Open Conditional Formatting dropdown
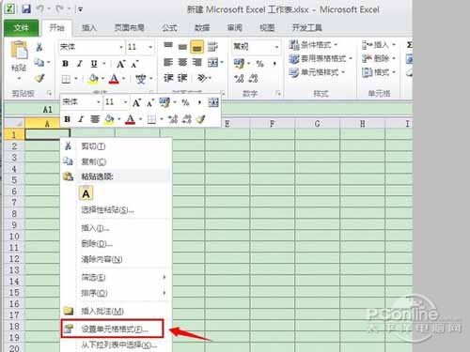 [x=313, y=45]
